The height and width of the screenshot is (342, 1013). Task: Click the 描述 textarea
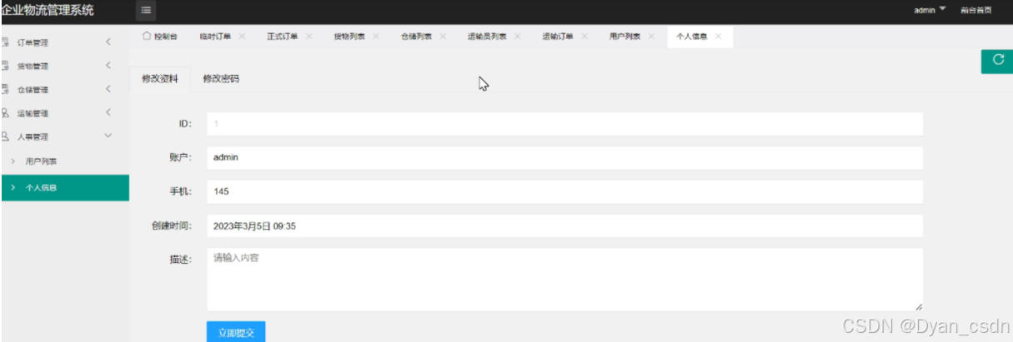click(x=564, y=280)
